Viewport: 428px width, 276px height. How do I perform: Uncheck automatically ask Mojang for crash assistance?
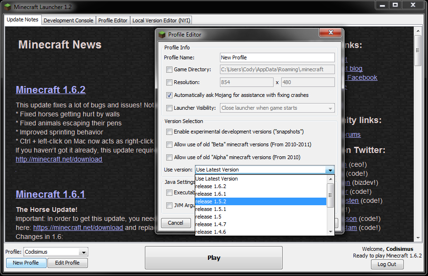click(x=169, y=95)
